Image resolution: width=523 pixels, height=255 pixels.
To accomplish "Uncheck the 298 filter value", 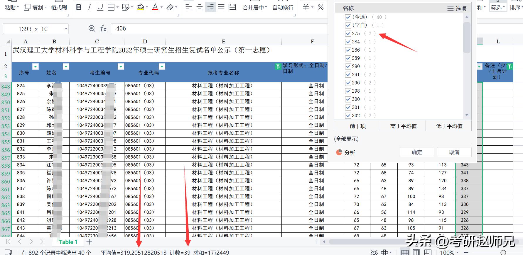I will 348,91.
